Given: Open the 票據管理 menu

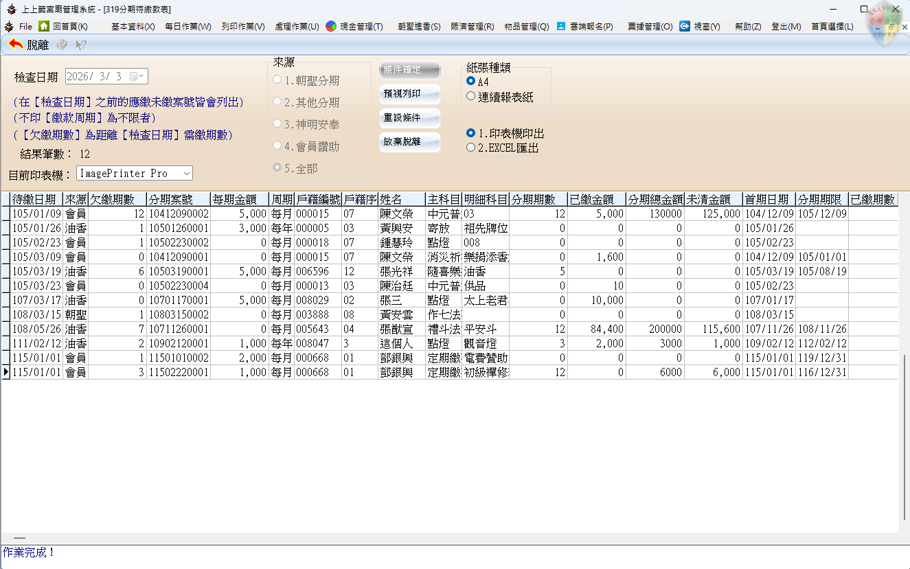Looking at the screenshot, I should pos(650,27).
